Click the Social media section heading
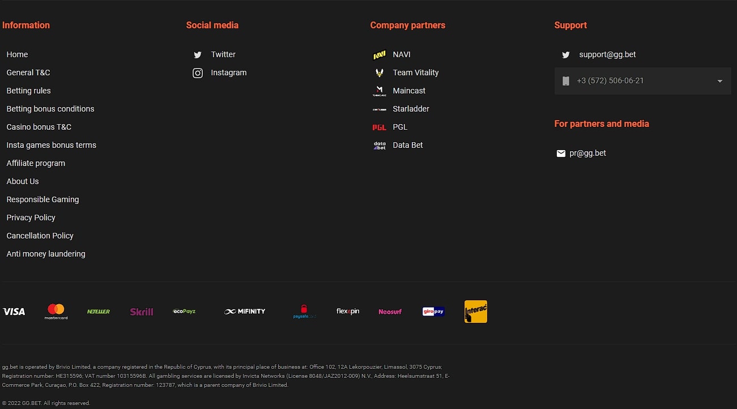This screenshot has height=409, width=737. click(x=212, y=25)
